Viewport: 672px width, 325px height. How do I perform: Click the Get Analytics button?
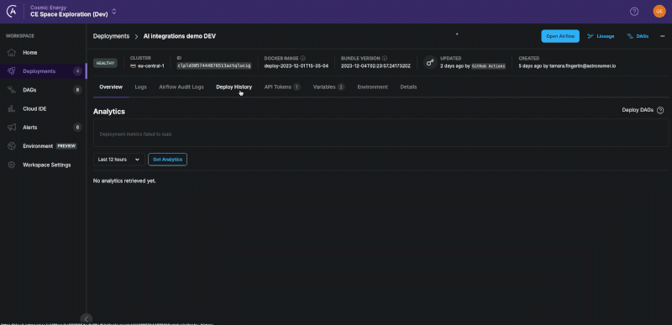point(167,160)
